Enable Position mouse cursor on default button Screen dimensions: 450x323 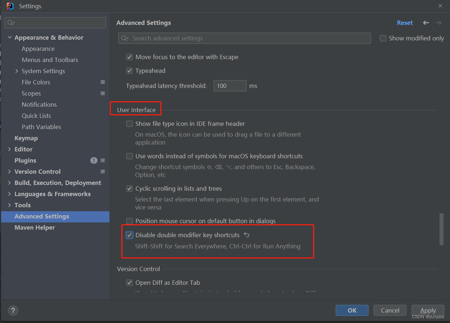129,221
